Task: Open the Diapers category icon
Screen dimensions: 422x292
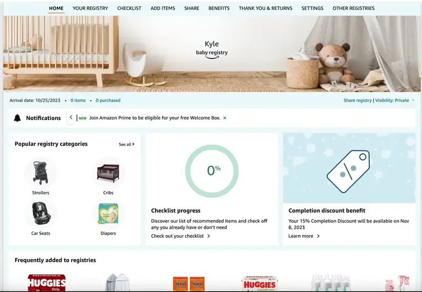Action: tap(108, 214)
